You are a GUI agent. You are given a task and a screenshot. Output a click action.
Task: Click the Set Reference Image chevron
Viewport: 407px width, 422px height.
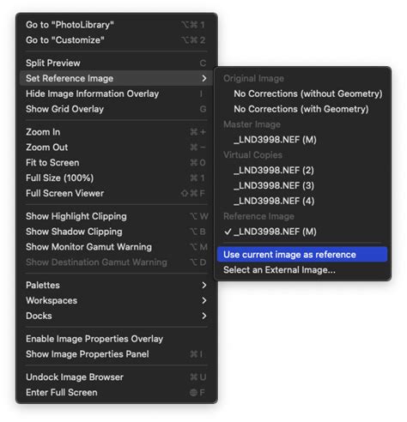click(203, 78)
